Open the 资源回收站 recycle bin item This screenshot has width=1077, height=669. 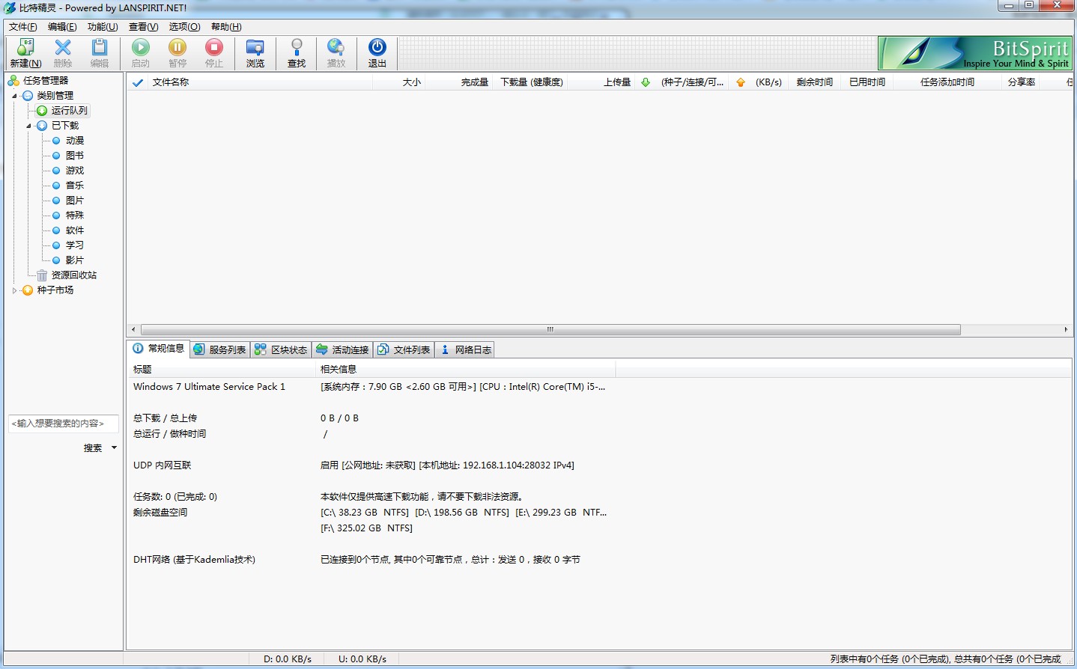[73, 275]
